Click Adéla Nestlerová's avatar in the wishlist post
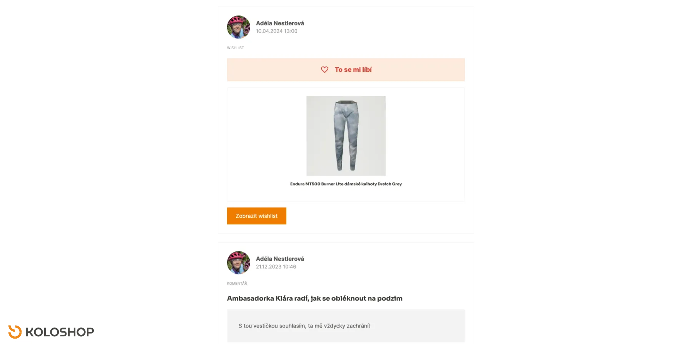The height and width of the screenshot is (344, 692). 238,27
